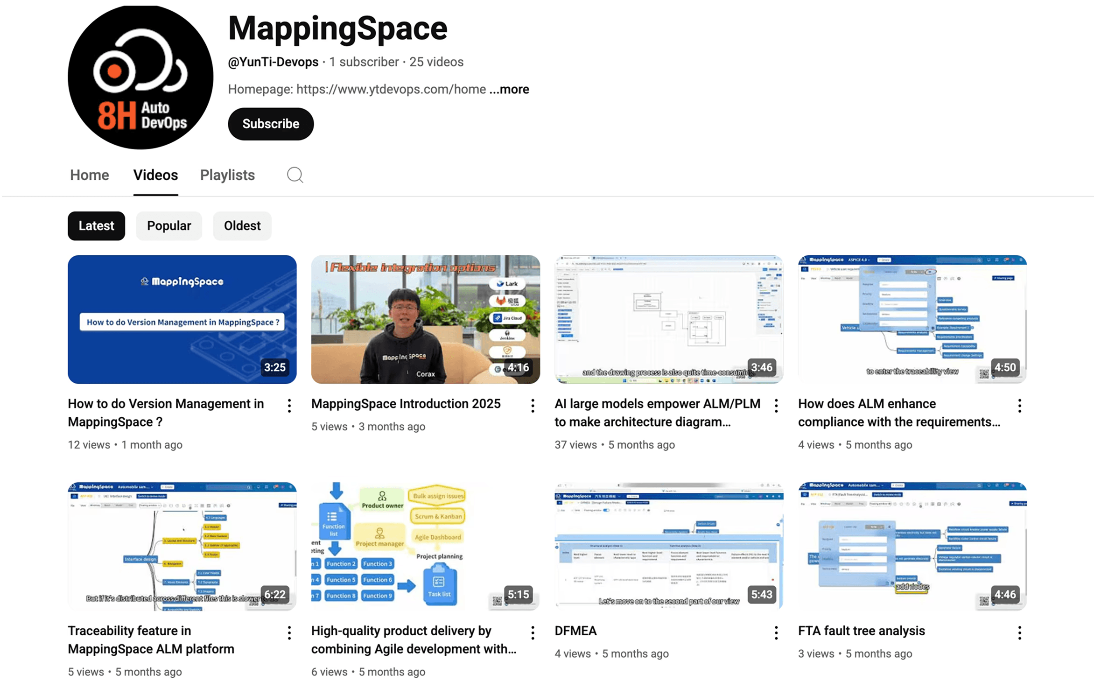Open options menu for Traceability feature video
The image size is (1094, 681).
[289, 632]
